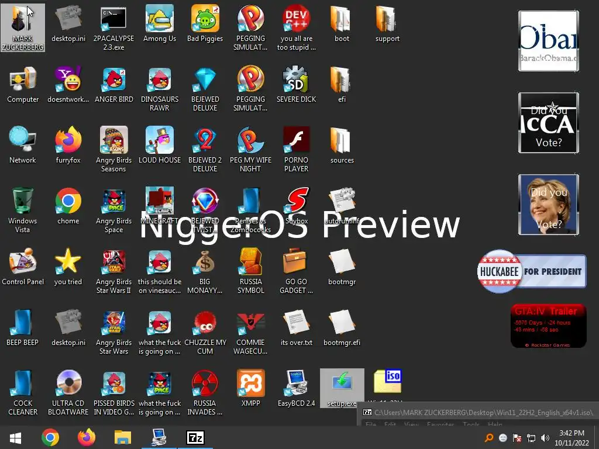Viewport: 599px width, 449px height.
Task: Open the autorun.inf file
Action: (342, 206)
